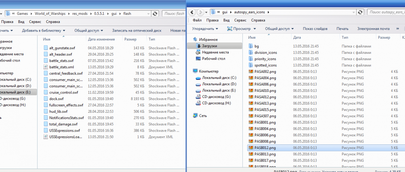Image resolution: width=405 pixels, height=172 pixels.
Task: Click Недавние места icon in right sidebar
Action: 198,52
